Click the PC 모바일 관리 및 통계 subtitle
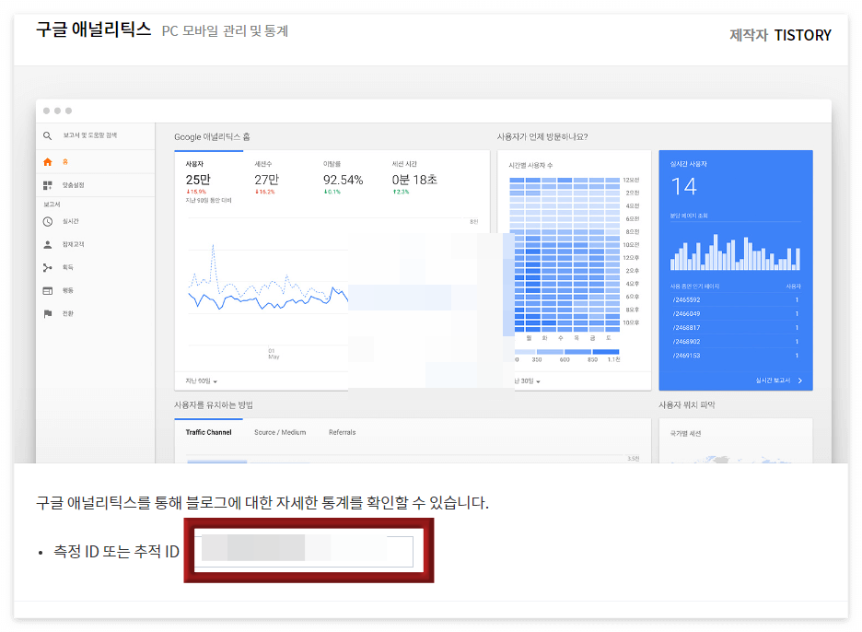 225,30
